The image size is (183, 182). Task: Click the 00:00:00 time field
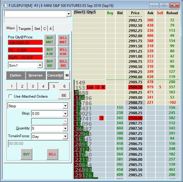[38, 144]
